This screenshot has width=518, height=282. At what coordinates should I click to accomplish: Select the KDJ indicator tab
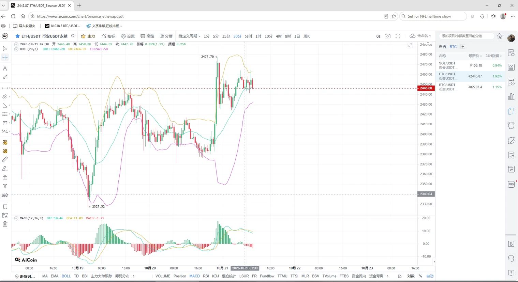(x=216, y=276)
